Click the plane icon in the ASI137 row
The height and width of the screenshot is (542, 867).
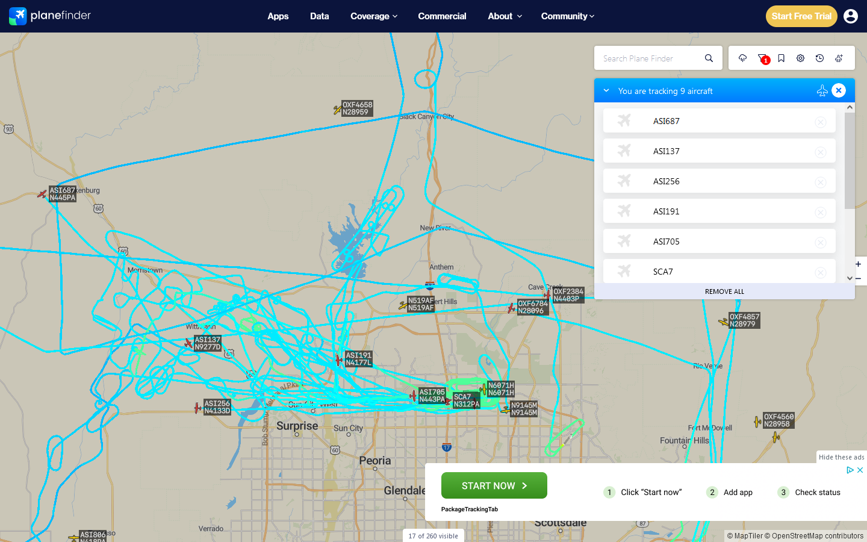point(624,151)
